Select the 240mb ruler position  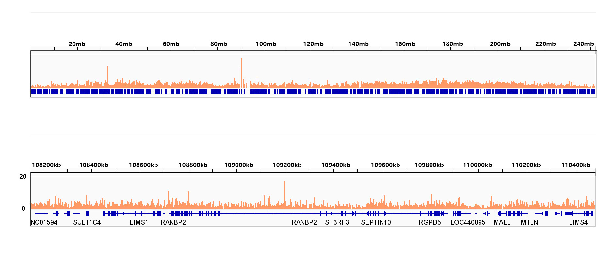[x=583, y=44]
